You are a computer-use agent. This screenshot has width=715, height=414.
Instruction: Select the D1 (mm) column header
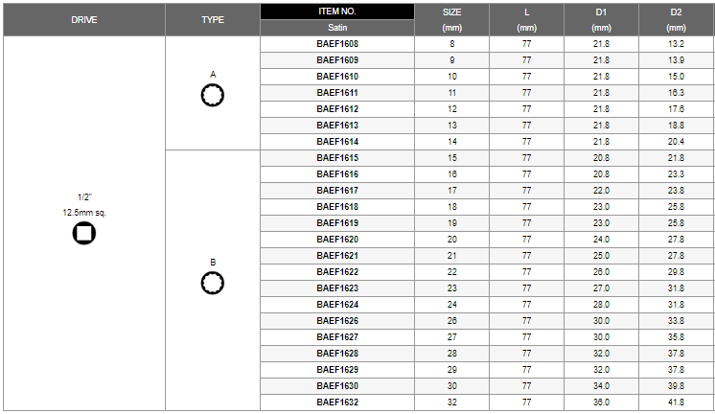pyautogui.click(x=602, y=19)
